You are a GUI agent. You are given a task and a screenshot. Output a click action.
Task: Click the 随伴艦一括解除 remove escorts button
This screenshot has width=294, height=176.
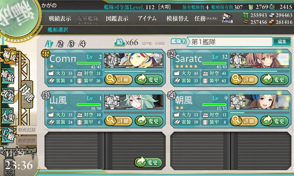click(x=153, y=44)
